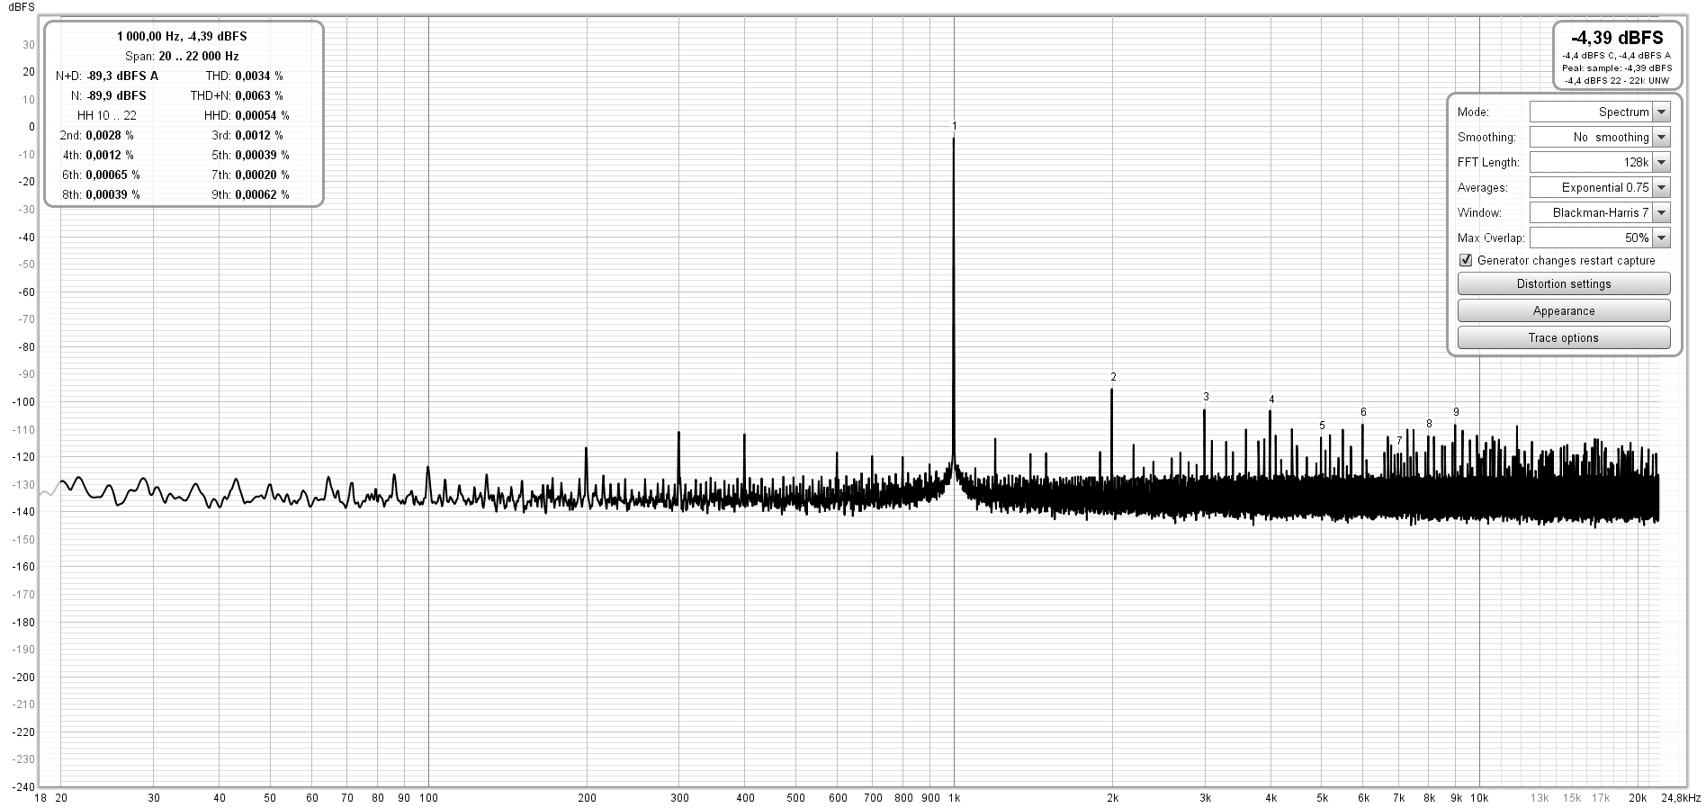Image resolution: width=1706 pixels, height=808 pixels.
Task: Open Distortion settings
Action: click(x=1563, y=284)
